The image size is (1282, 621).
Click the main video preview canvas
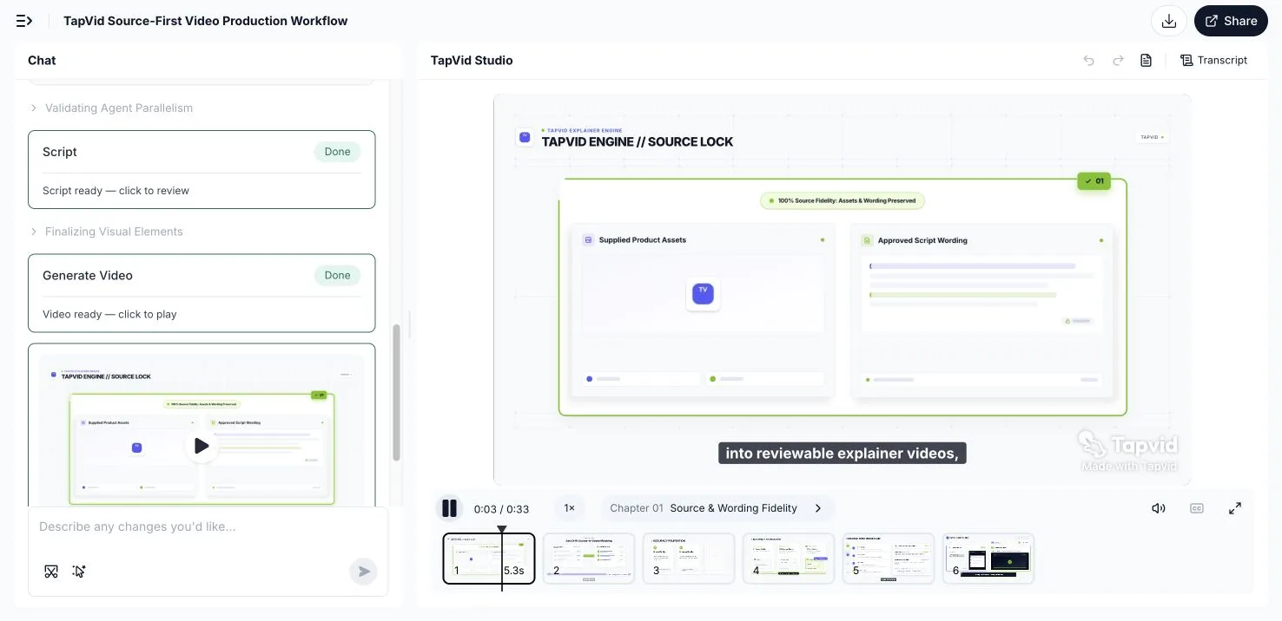[x=842, y=289]
